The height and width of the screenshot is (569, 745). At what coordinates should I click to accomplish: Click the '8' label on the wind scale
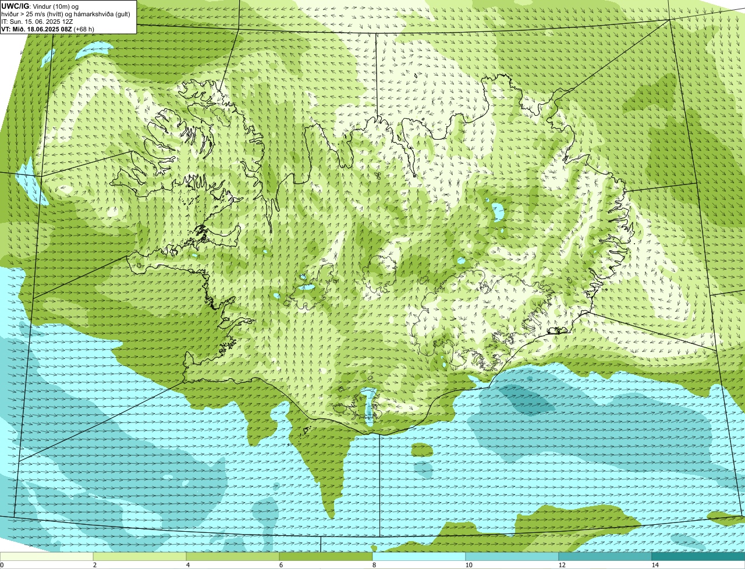[374, 565]
